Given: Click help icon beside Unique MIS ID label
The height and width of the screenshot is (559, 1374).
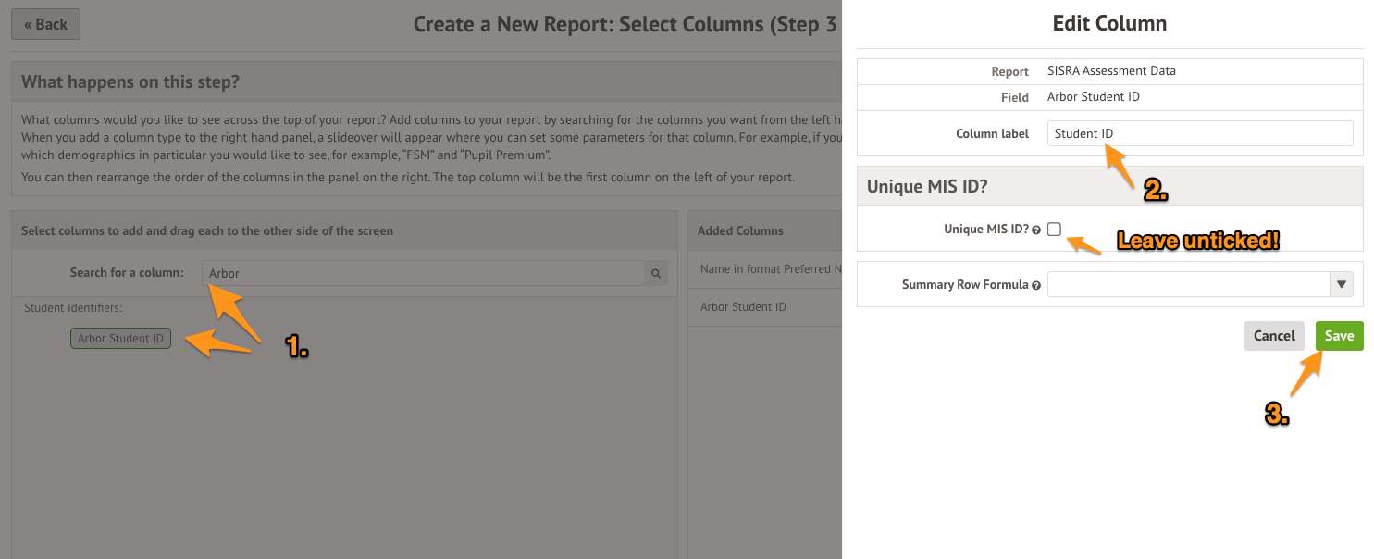Looking at the screenshot, I should click(1036, 230).
